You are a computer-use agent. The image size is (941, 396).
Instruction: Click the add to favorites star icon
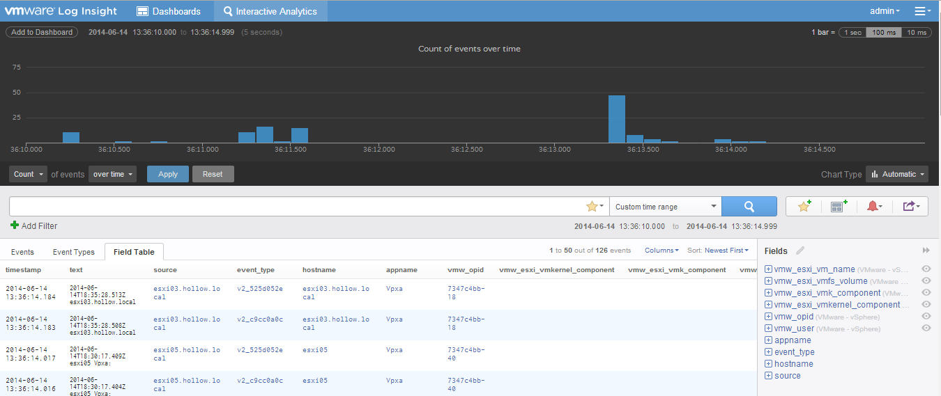[804, 206]
